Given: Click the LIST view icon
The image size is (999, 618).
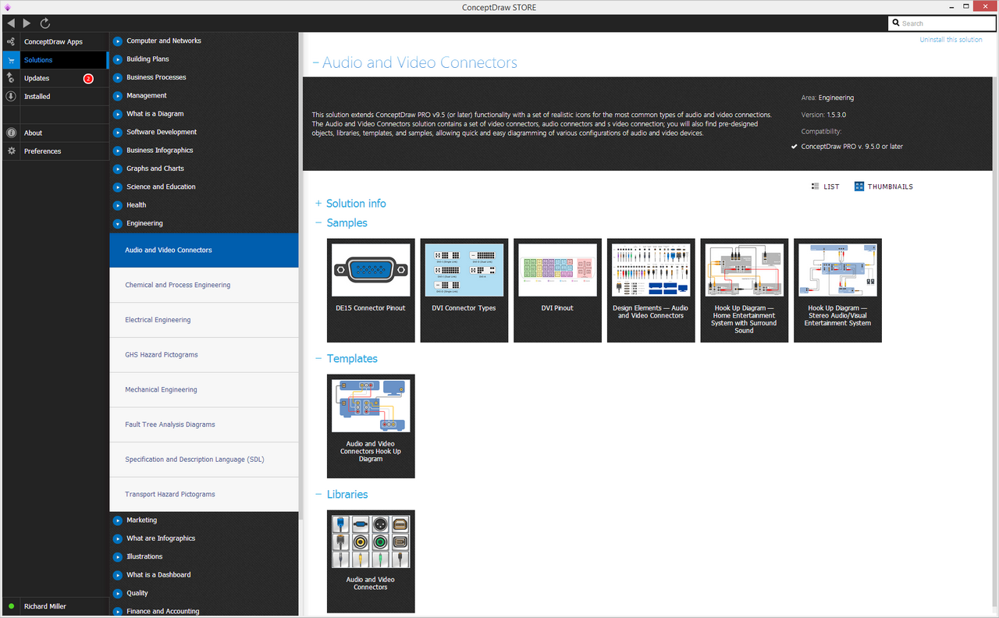Looking at the screenshot, I should tap(815, 186).
